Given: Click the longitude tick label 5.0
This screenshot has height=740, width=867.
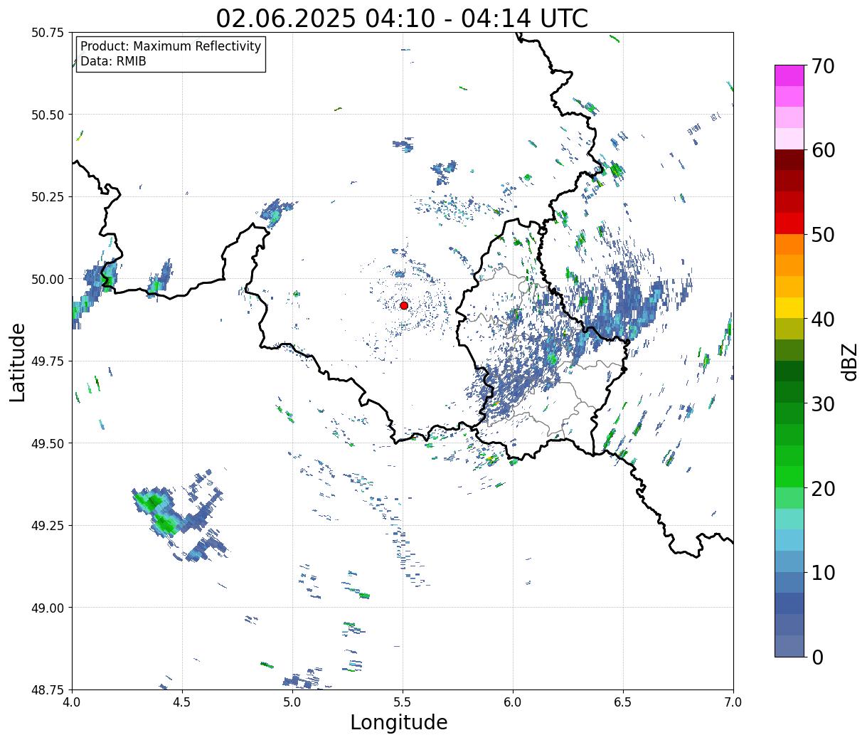Looking at the screenshot, I should [292, 702].
